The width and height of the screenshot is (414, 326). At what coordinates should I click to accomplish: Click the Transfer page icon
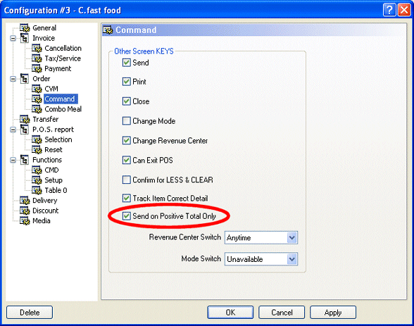(25, 119)
